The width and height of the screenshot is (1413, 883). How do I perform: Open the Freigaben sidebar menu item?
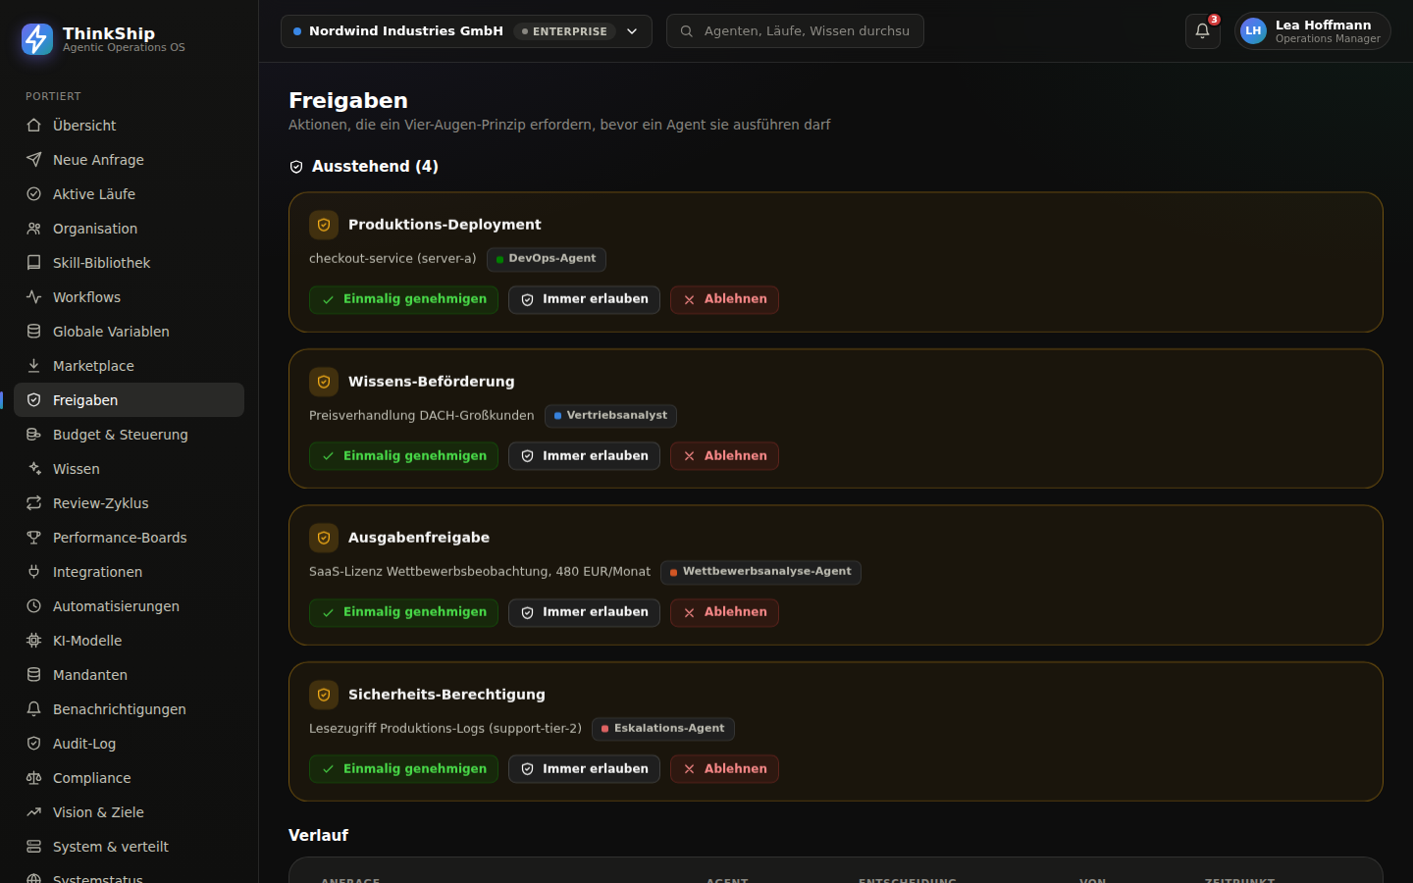pos(129,400)
